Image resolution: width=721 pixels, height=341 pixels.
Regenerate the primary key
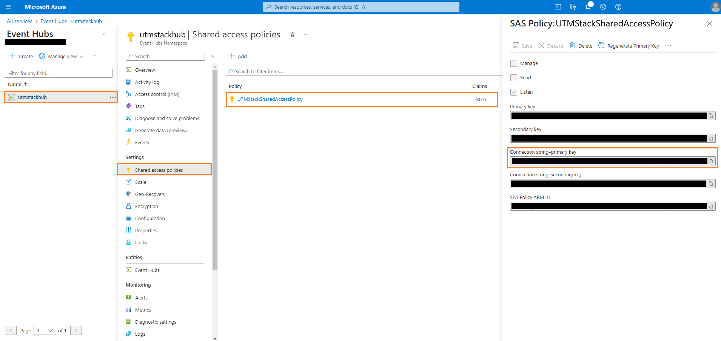click(x=629, y=46)
